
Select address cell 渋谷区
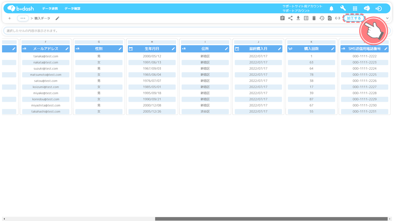tap(205, 111)
